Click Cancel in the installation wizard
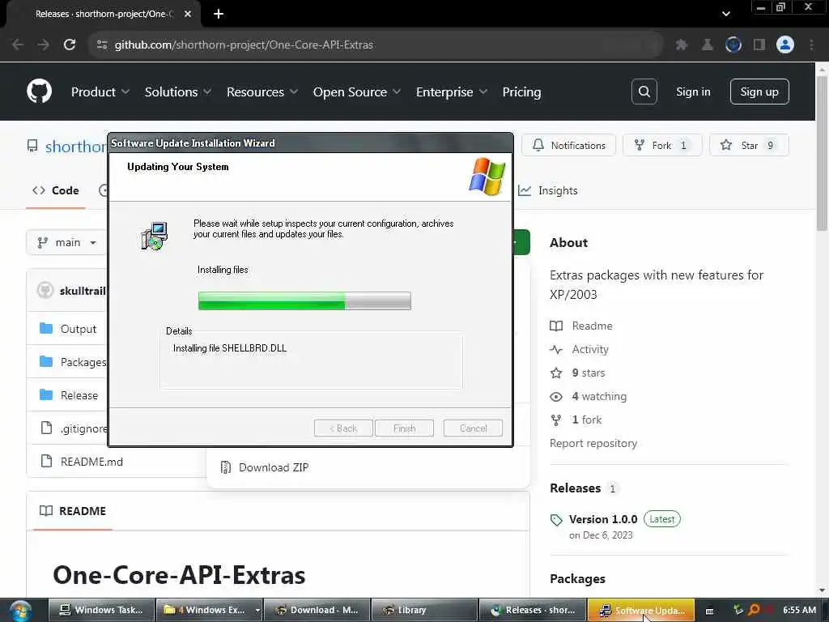This screenshot has width=829, height=622. [473, 428]
